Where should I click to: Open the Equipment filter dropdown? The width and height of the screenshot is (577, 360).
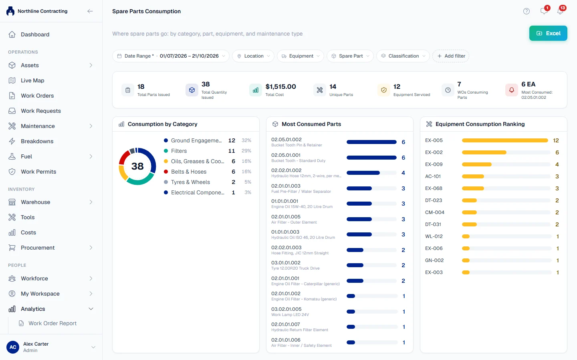click(x=301, y=56)
